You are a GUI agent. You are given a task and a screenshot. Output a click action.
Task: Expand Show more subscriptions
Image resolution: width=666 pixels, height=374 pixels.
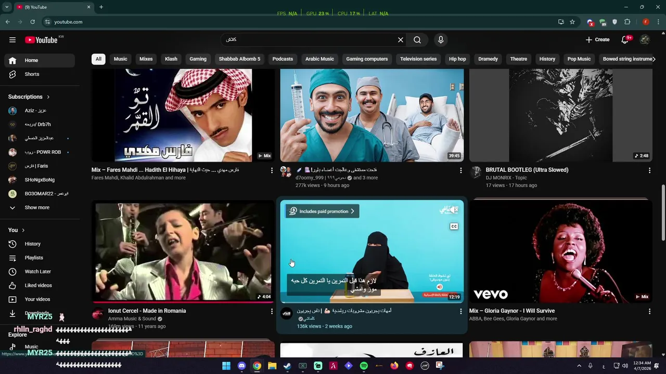[x=40, y=208]
